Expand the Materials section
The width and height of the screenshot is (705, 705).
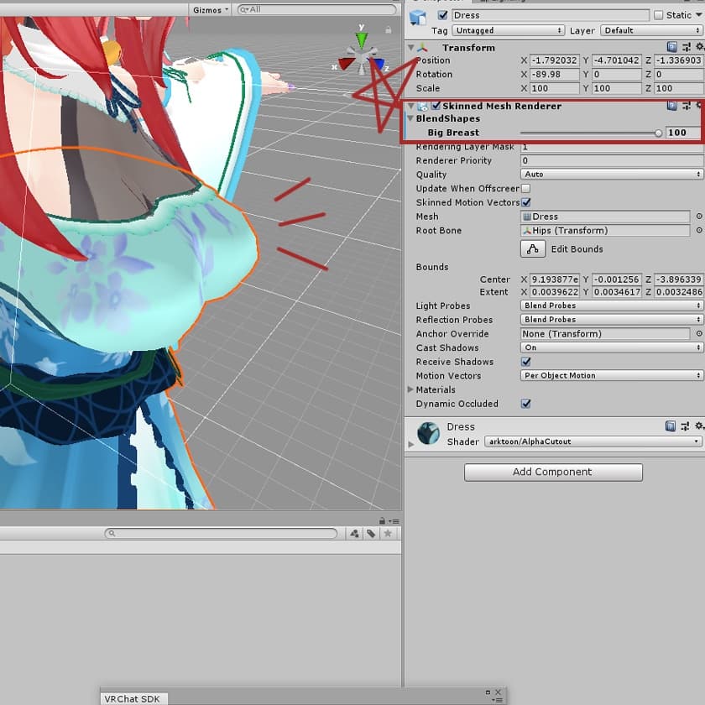point(410,390)
